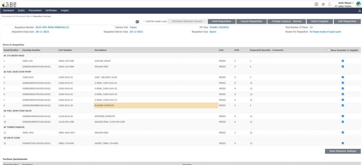
Task: Open the filter settings sliders icon
Action: pos(323,4)
